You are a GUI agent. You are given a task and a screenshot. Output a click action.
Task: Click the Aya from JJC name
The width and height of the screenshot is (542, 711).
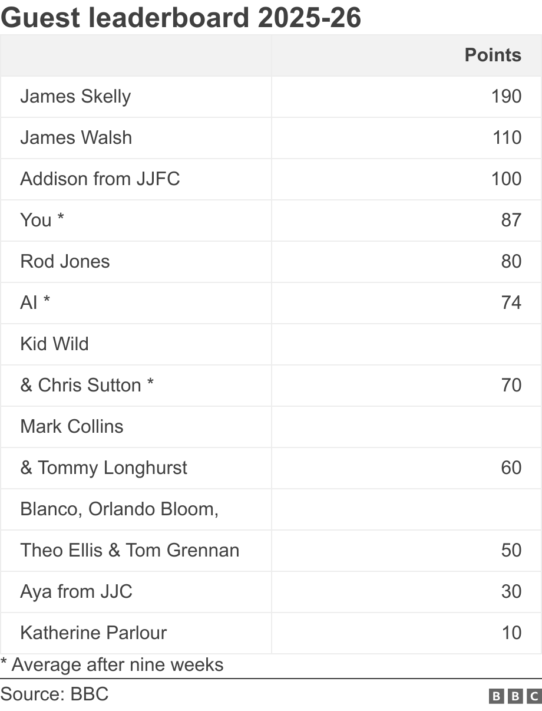[76, 591]
